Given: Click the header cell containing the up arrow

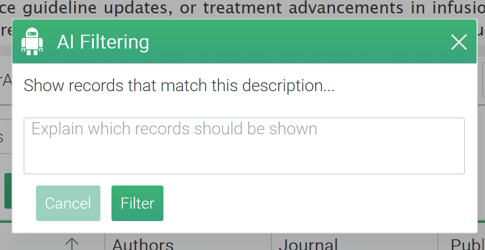Looking at the screenshot, I should click(x=58, y=244).
